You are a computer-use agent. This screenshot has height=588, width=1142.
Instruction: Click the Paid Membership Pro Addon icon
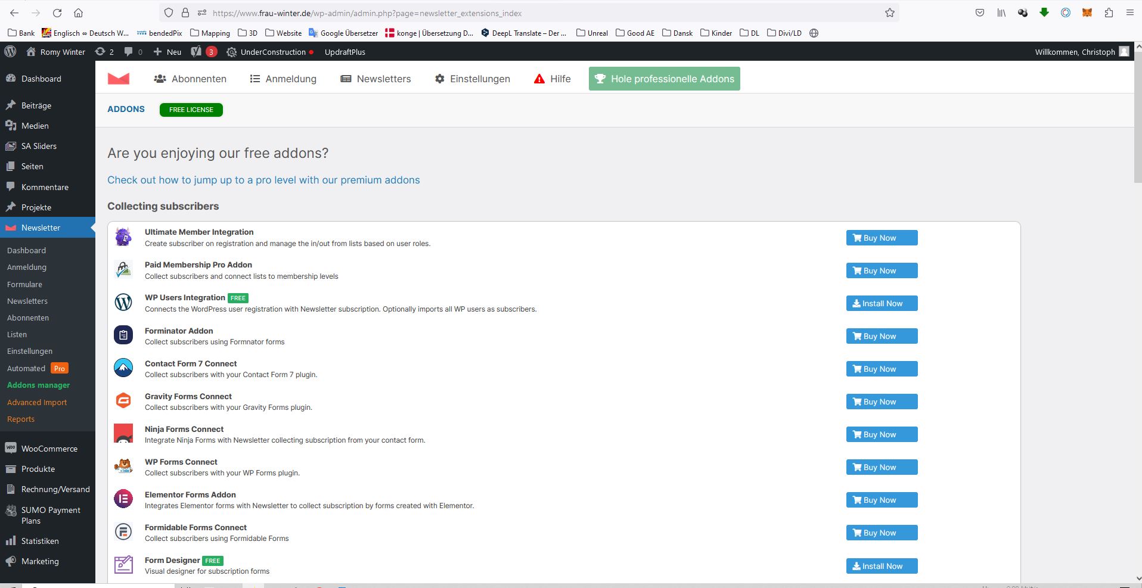(x=123, y=270)
